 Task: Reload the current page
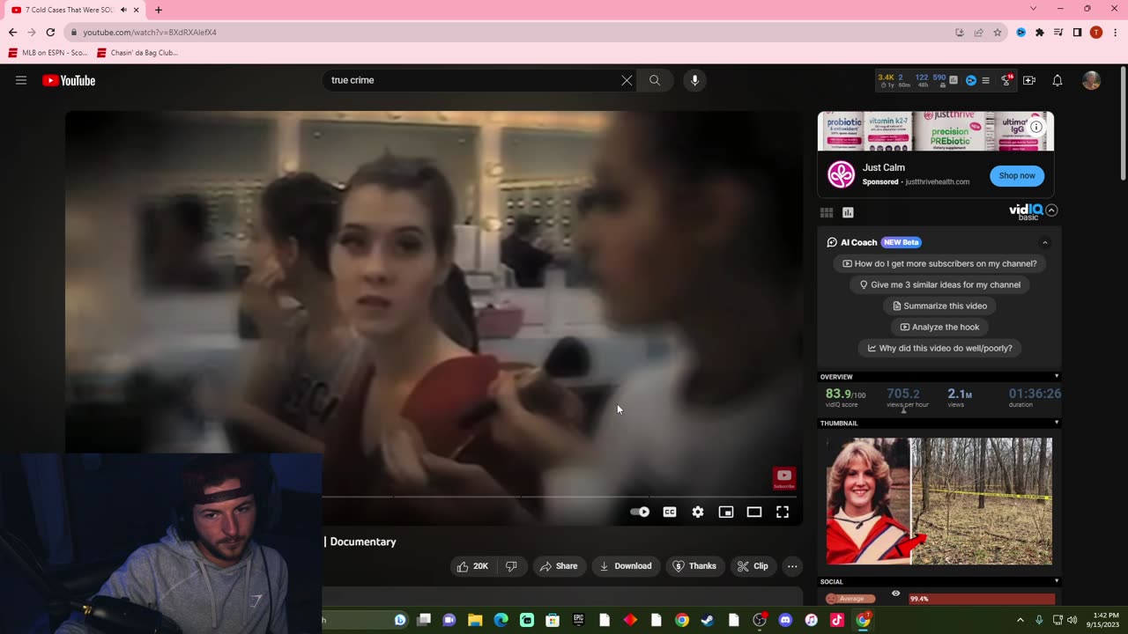(x=50, y=33)
